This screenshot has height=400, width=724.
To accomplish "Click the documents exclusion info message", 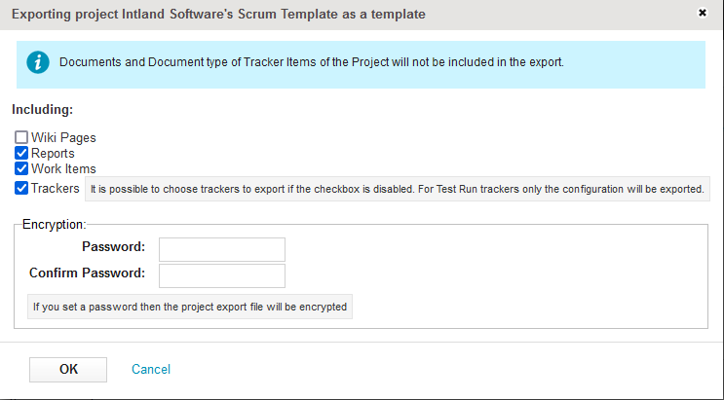I will point(312,62).
